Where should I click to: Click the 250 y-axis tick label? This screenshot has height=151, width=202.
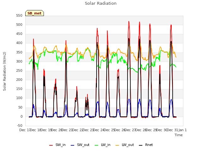click(x=19, y=70)
